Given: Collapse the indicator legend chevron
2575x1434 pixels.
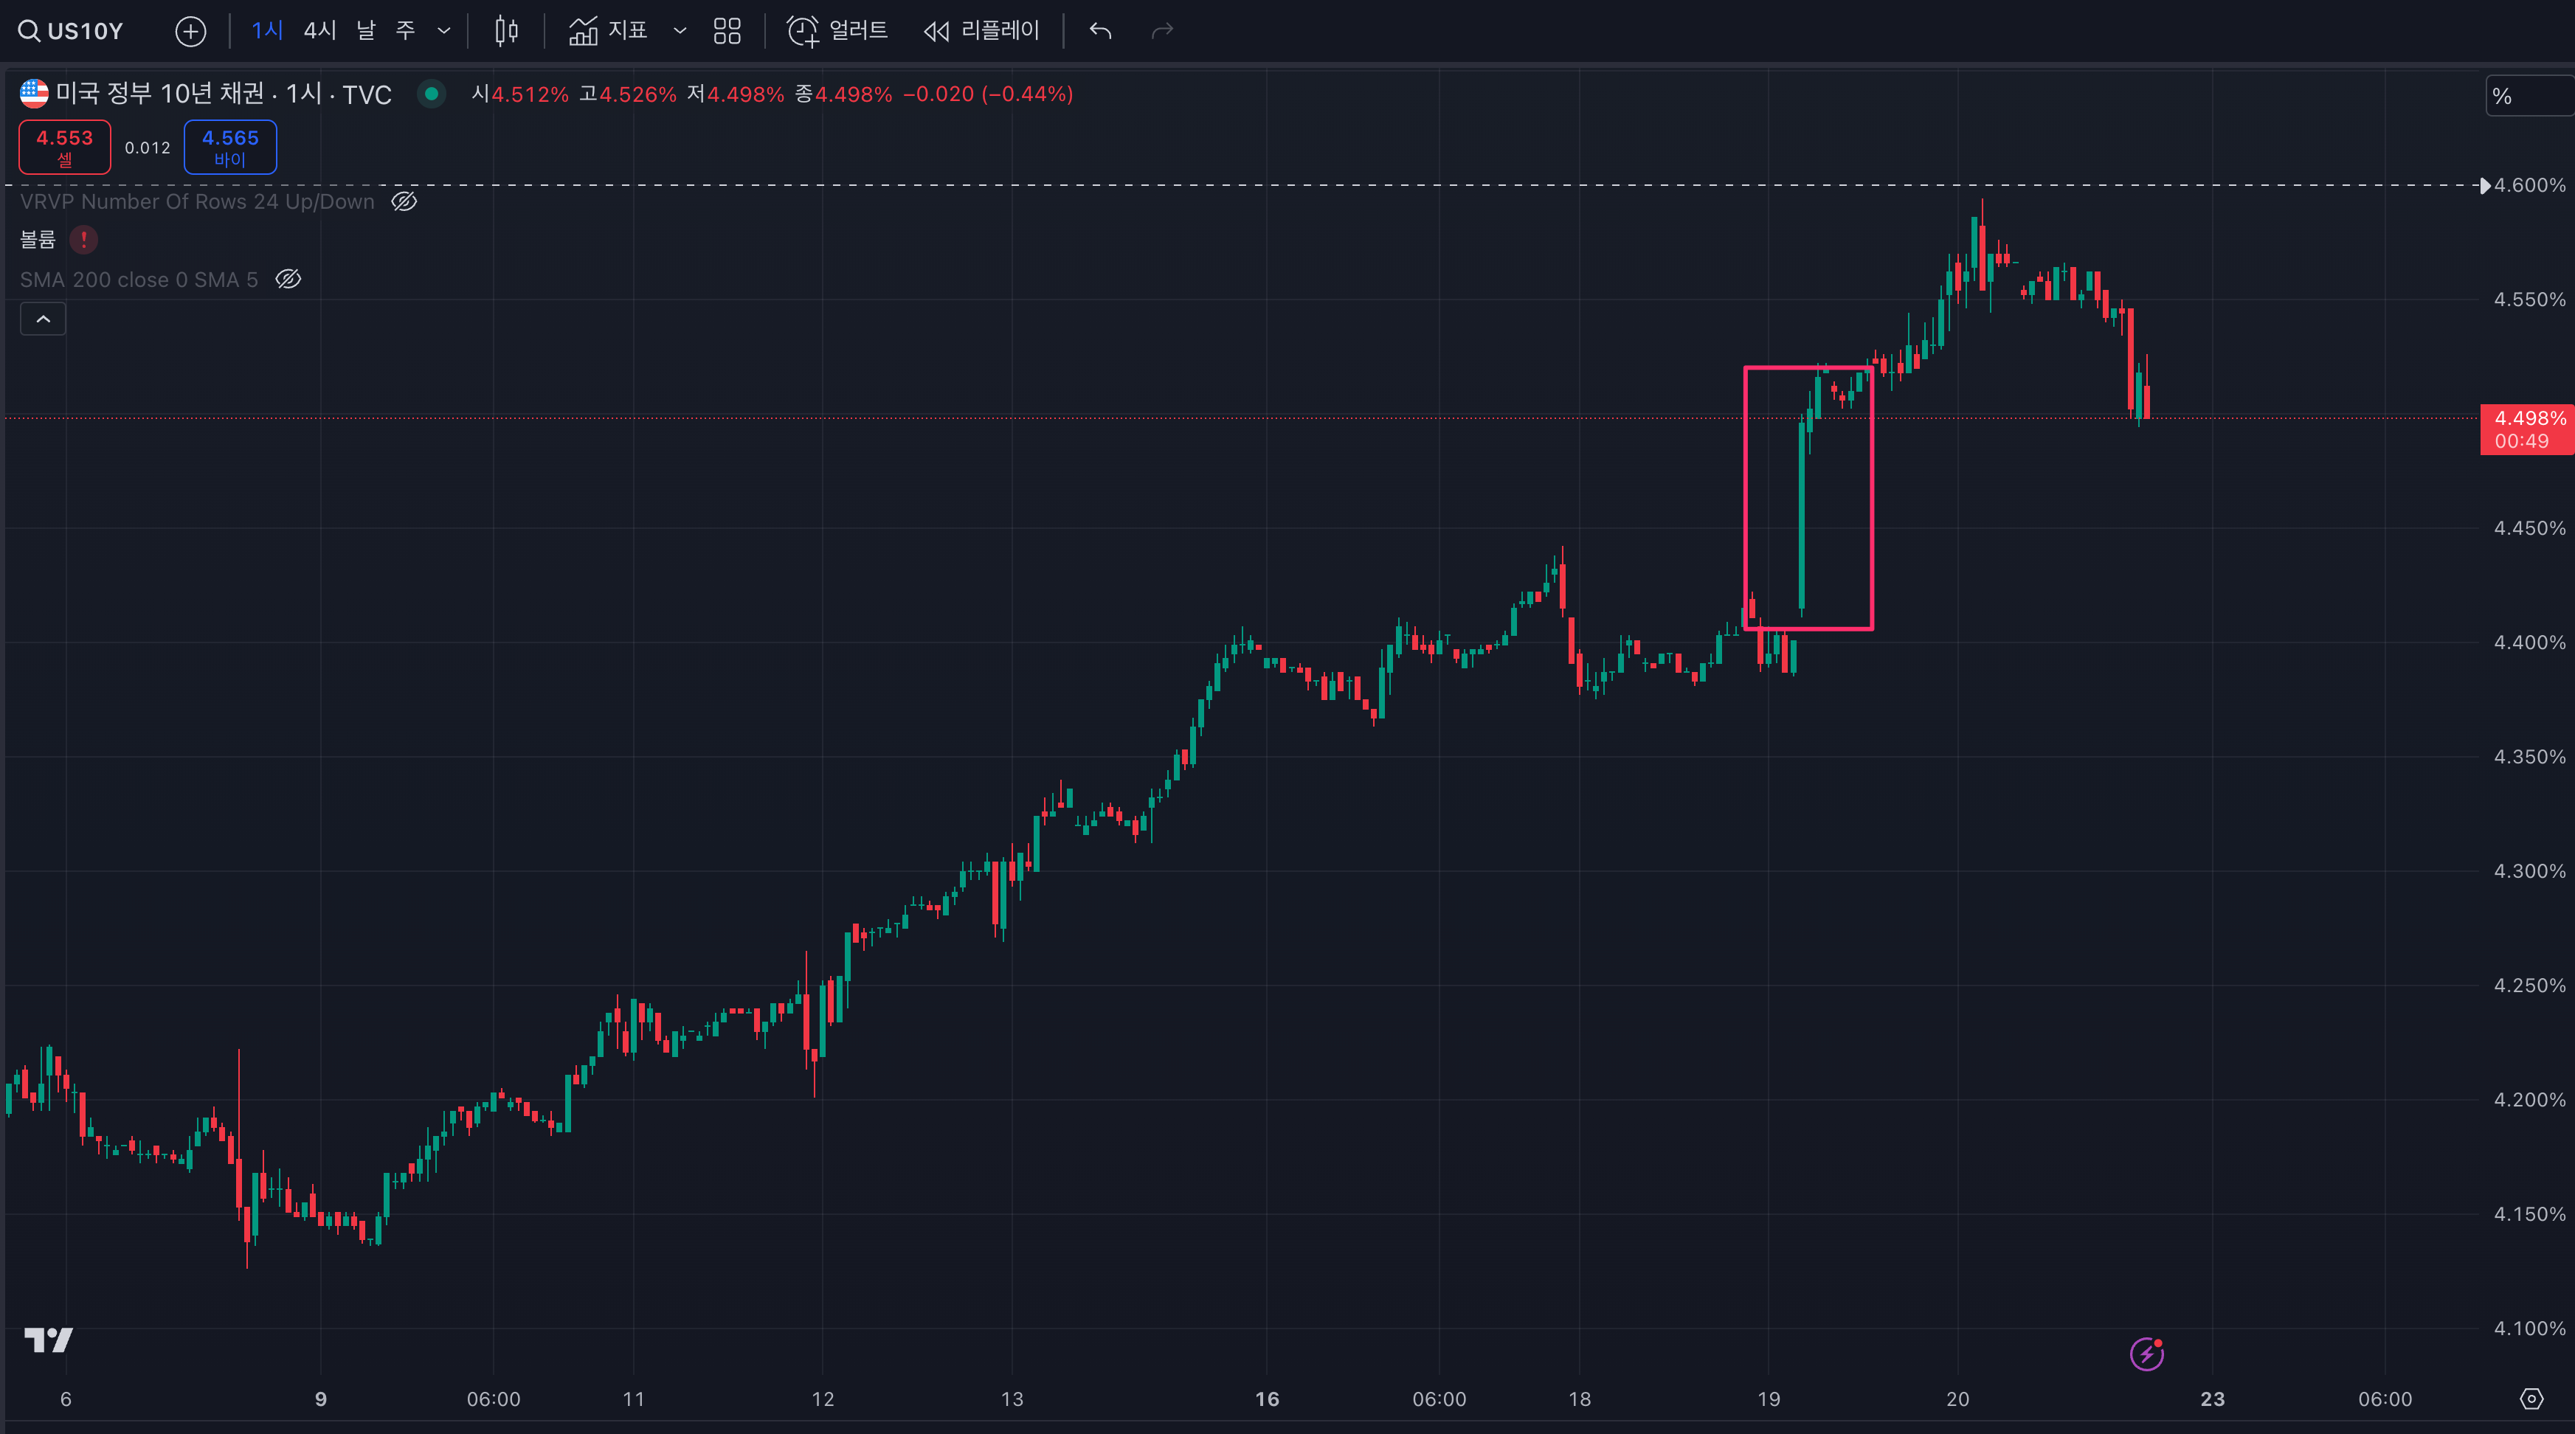Looking at the screenshot, I should click(x=43, y=319).
